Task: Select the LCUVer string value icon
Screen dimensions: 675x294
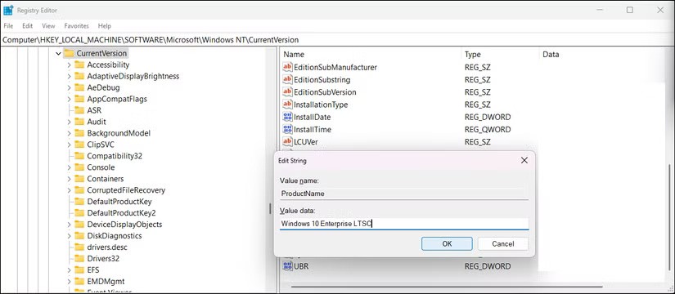Action: pos(287,142)
